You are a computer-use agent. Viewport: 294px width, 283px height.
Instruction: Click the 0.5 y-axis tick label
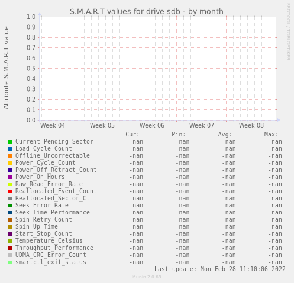(31, 69)
